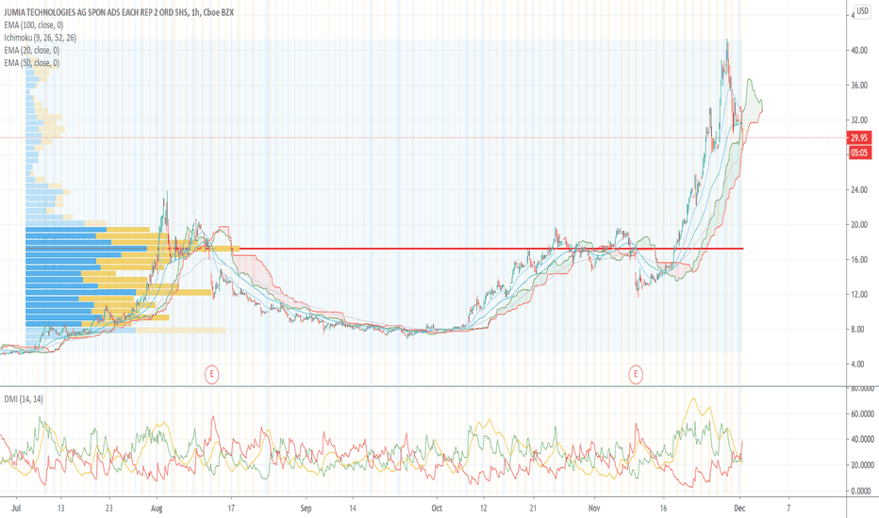Click the Aug date on time axis
879x518 pixels.
157,509
